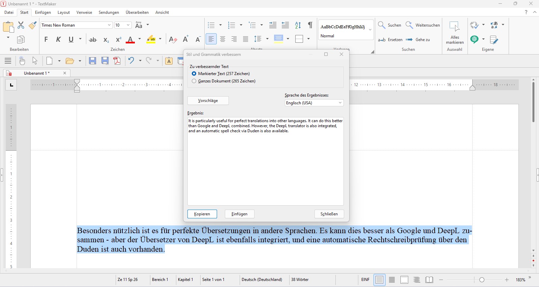Open the 'Sprache des Ergebnisses' dropdown
The width and height of the screenshot is (539, 287).
click(x=314, y=103)
